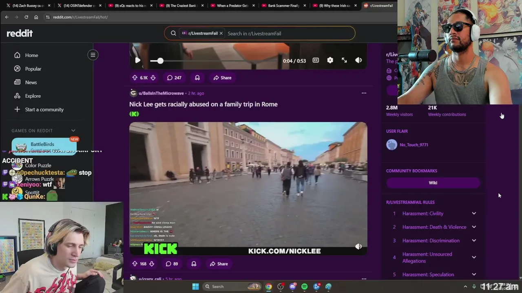
Task: Give award on the 6.1K post
Action: tap(197, 78)
